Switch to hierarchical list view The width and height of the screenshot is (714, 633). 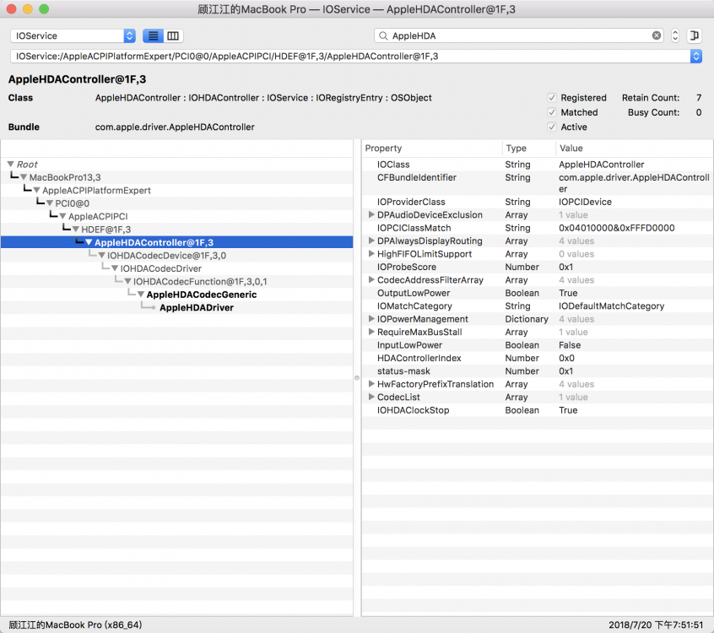pos(153,35)
